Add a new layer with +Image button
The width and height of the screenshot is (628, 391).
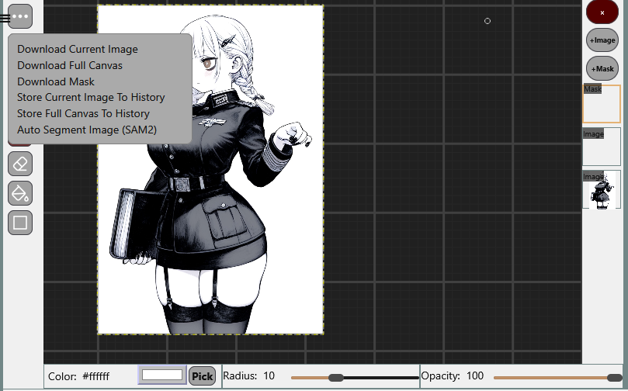(x=602, y=40)
